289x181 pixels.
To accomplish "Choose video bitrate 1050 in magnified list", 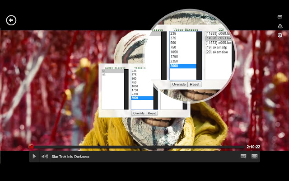I will [x=175, y=52].
